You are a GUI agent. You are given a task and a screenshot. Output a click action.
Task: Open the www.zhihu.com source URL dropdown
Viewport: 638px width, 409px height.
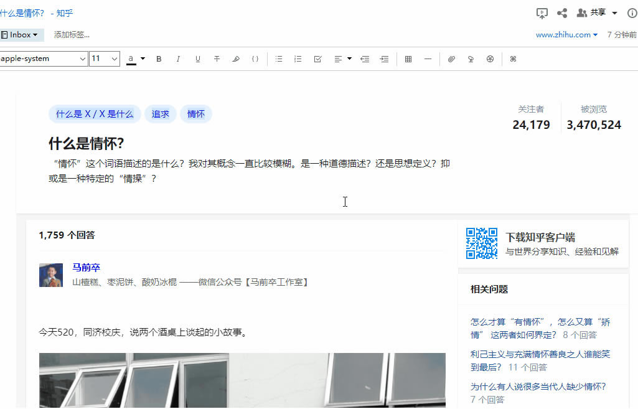(566, 35)
